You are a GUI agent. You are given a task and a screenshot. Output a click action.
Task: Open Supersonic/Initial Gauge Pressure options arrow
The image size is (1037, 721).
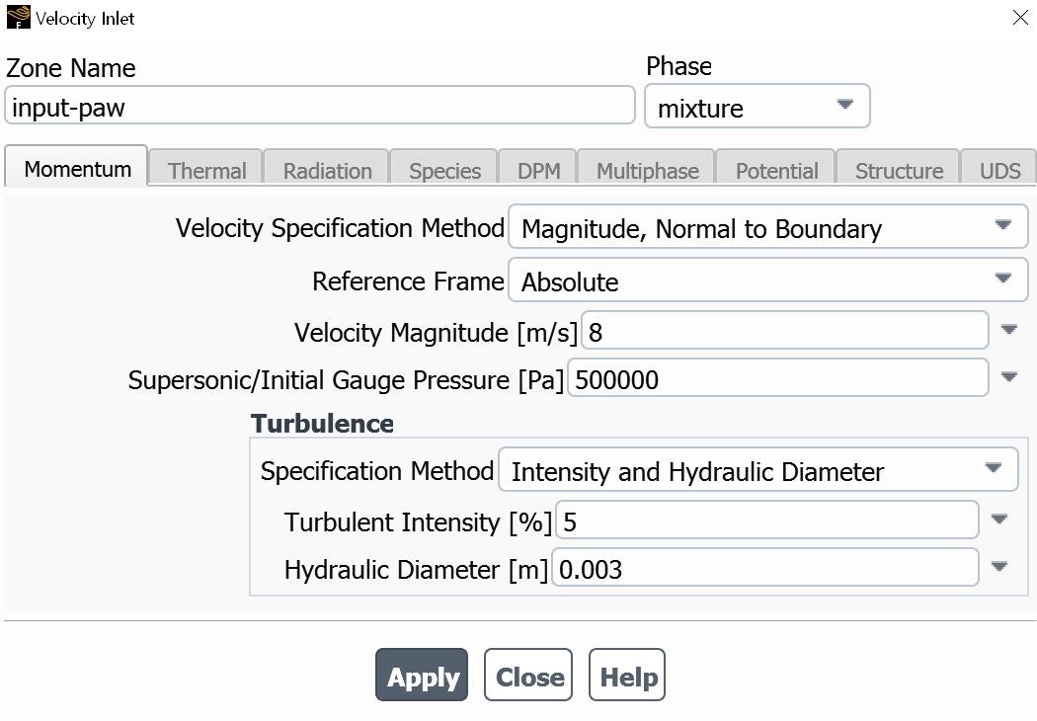tap(1008, 377)
